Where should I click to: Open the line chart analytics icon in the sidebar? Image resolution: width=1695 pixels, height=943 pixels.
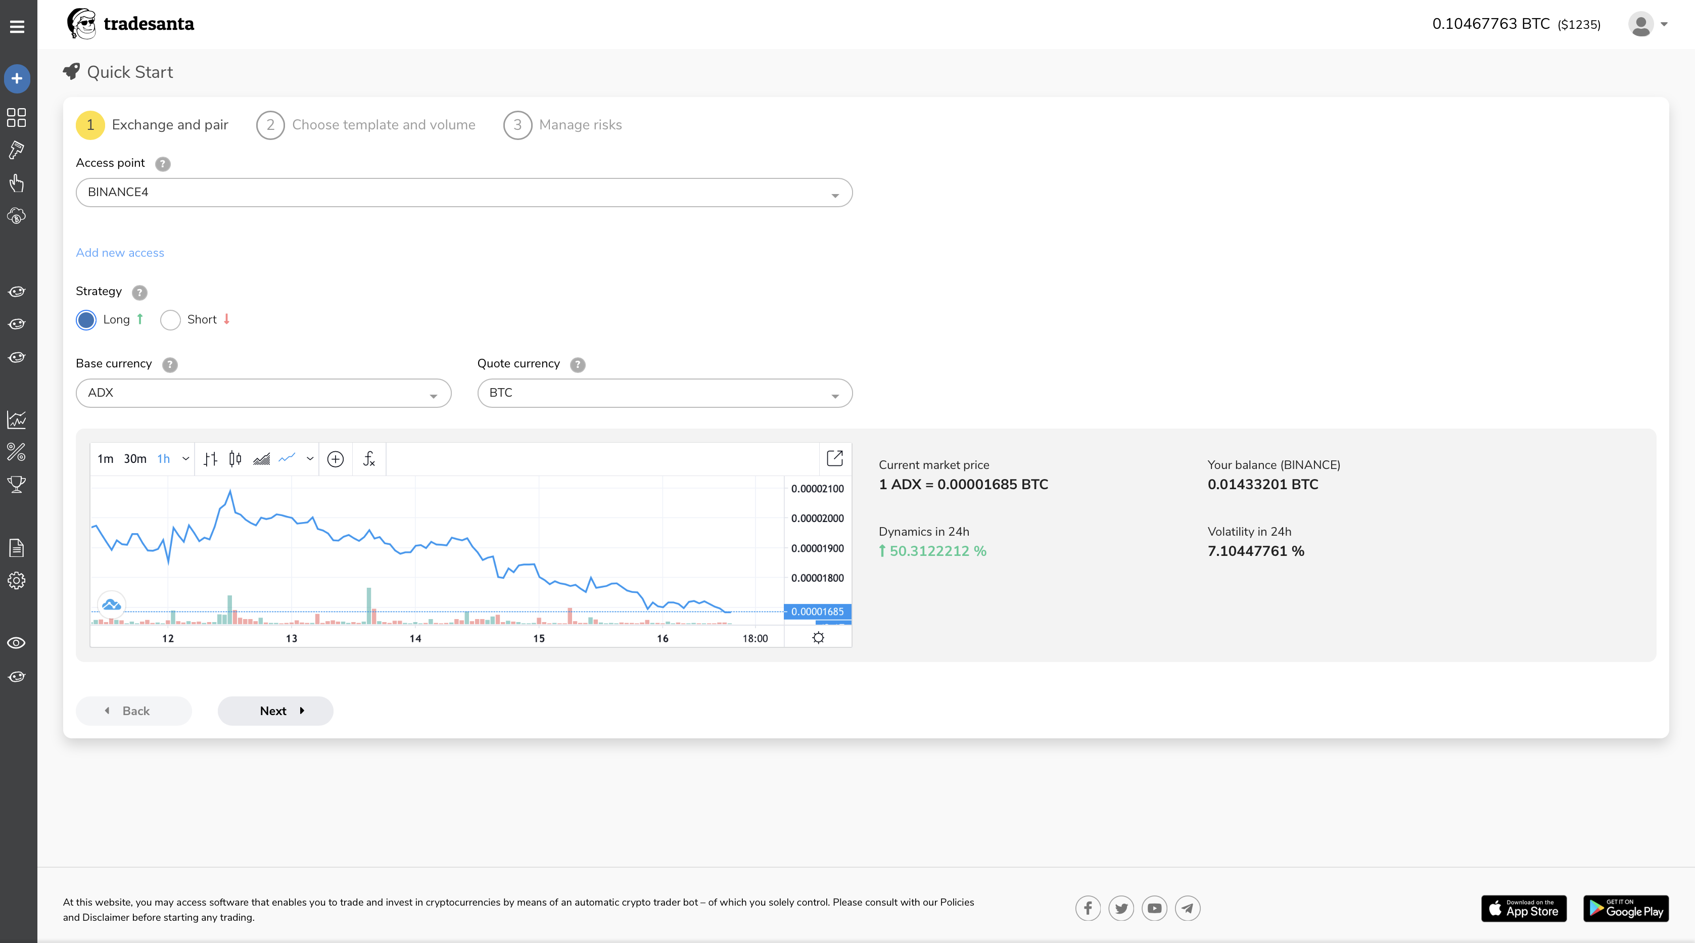[x=17, y=419]
